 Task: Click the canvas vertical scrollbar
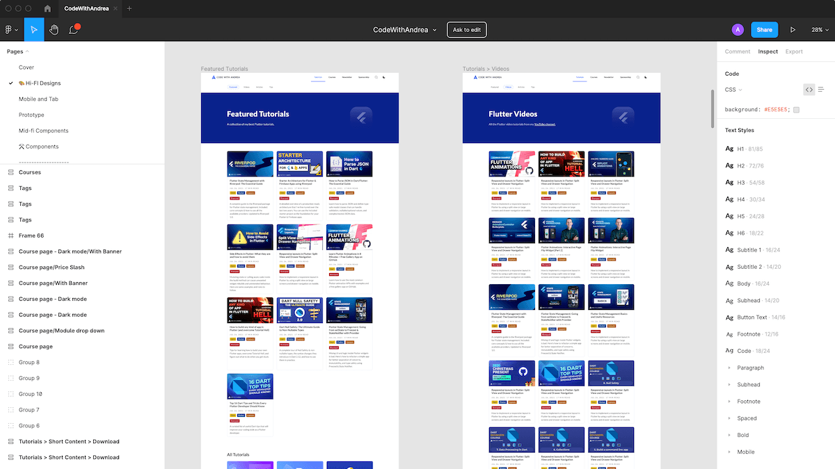[712, 108]
